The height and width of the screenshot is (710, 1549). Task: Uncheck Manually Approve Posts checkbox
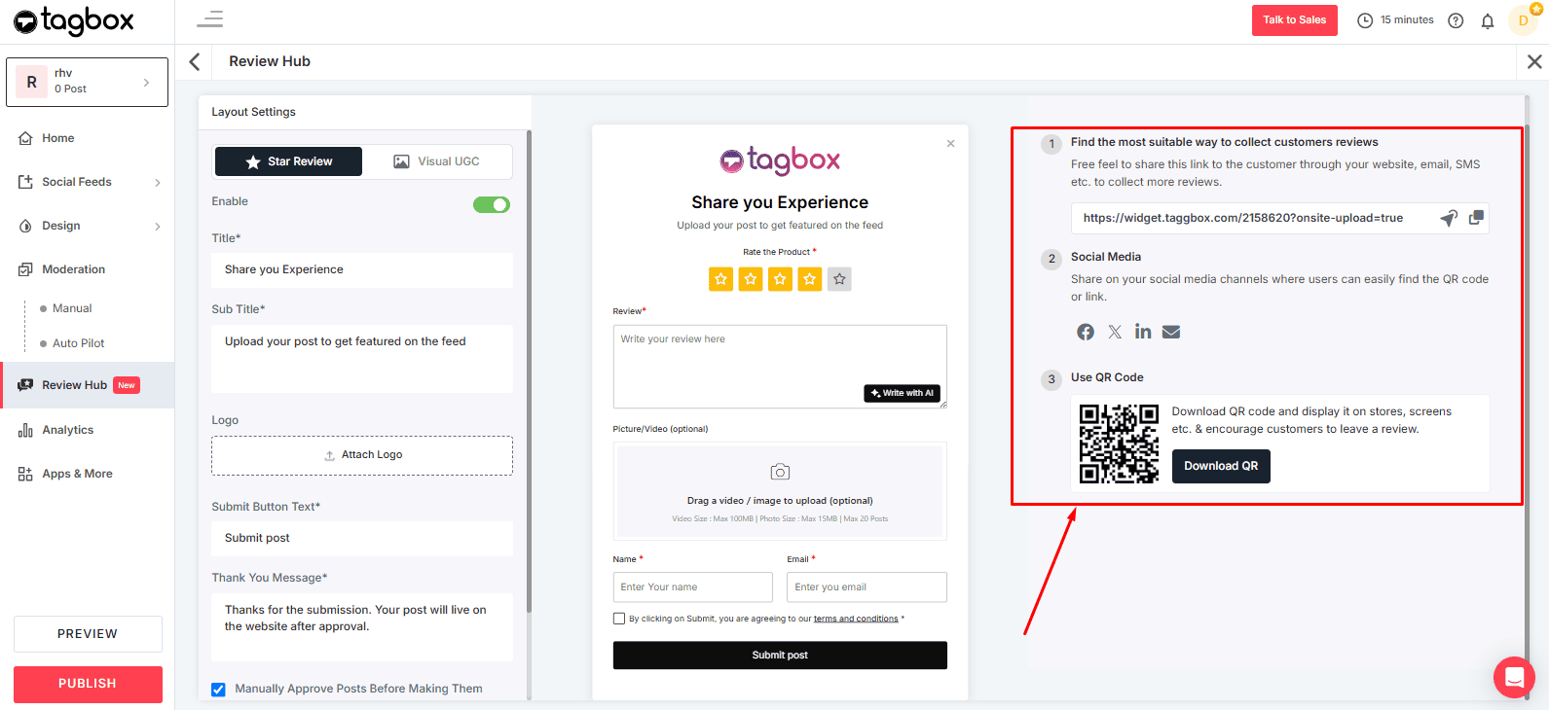click(218, 690)
